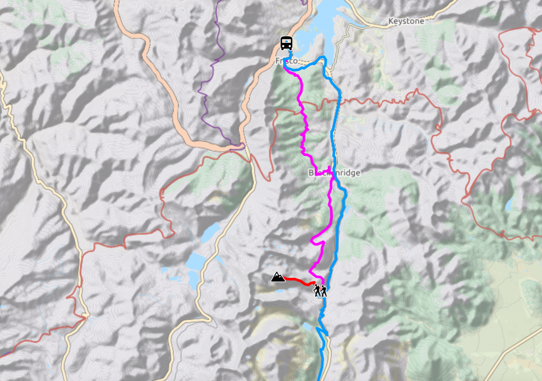Click the left hiker trailhead icon
The image size is (542, 381).
click(x=317, y=291)
